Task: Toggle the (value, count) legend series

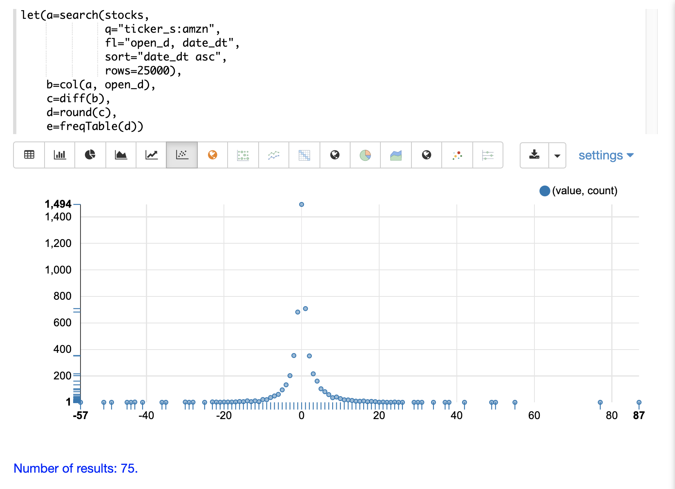Action: pyautogui.click(x=578, y=191)
